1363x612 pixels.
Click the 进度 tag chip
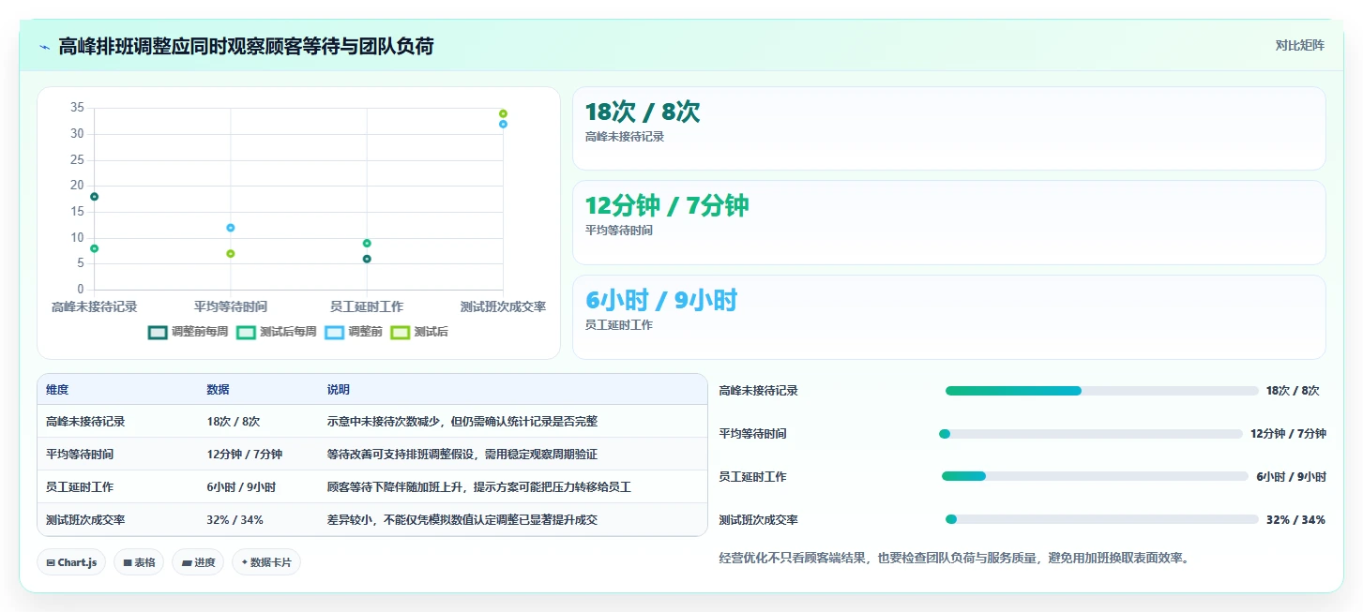[198, 562]
